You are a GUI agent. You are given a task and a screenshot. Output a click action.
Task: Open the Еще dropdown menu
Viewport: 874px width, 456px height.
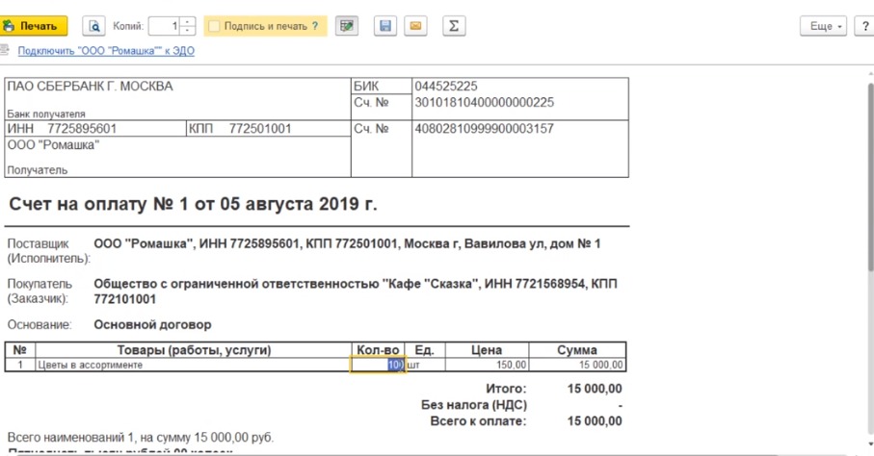point(824,26)
